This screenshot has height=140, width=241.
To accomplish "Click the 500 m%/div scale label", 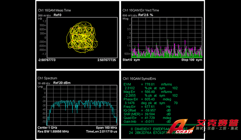I will 130,15.
